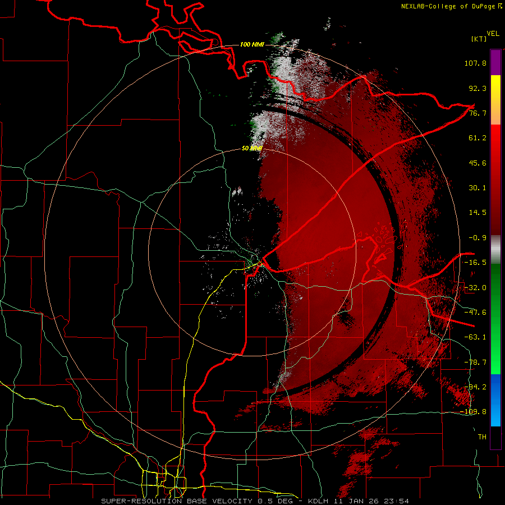Click the TH threshold label
Screen dimensions: 505x505
482,437
